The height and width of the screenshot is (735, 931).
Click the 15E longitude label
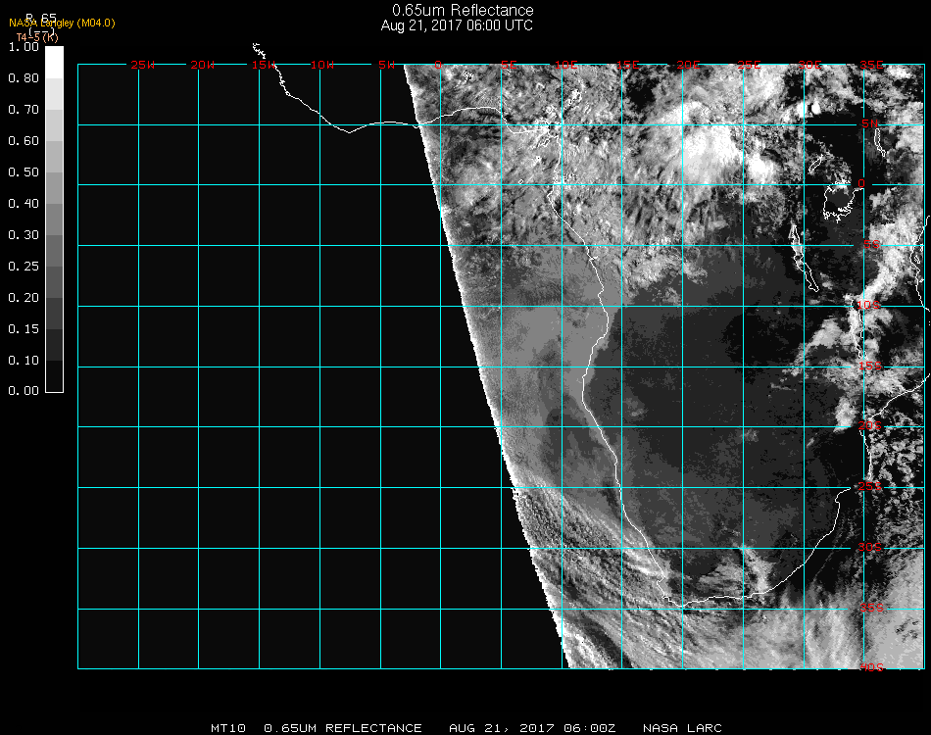[x=628, y=65]
